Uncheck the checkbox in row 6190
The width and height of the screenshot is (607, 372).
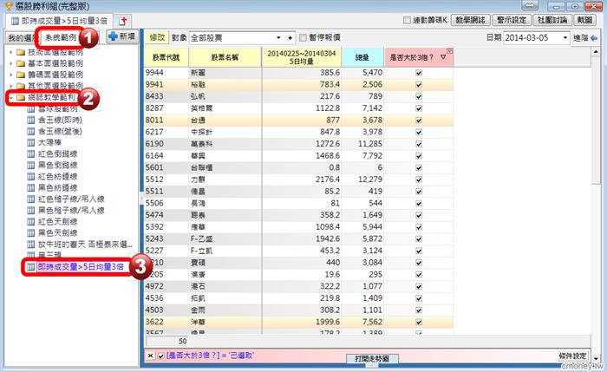point(419,144)
